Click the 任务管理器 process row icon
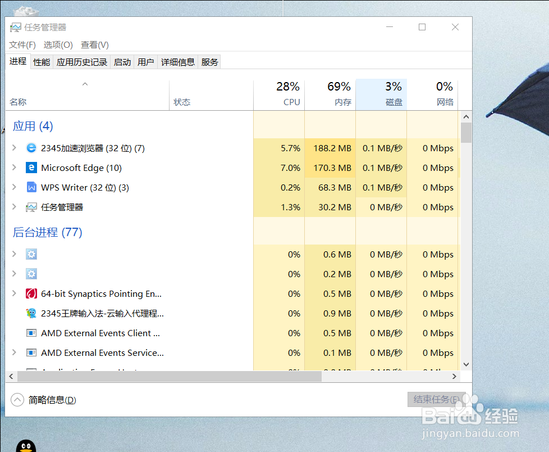 pyautogui.click(x=31, y=207)
